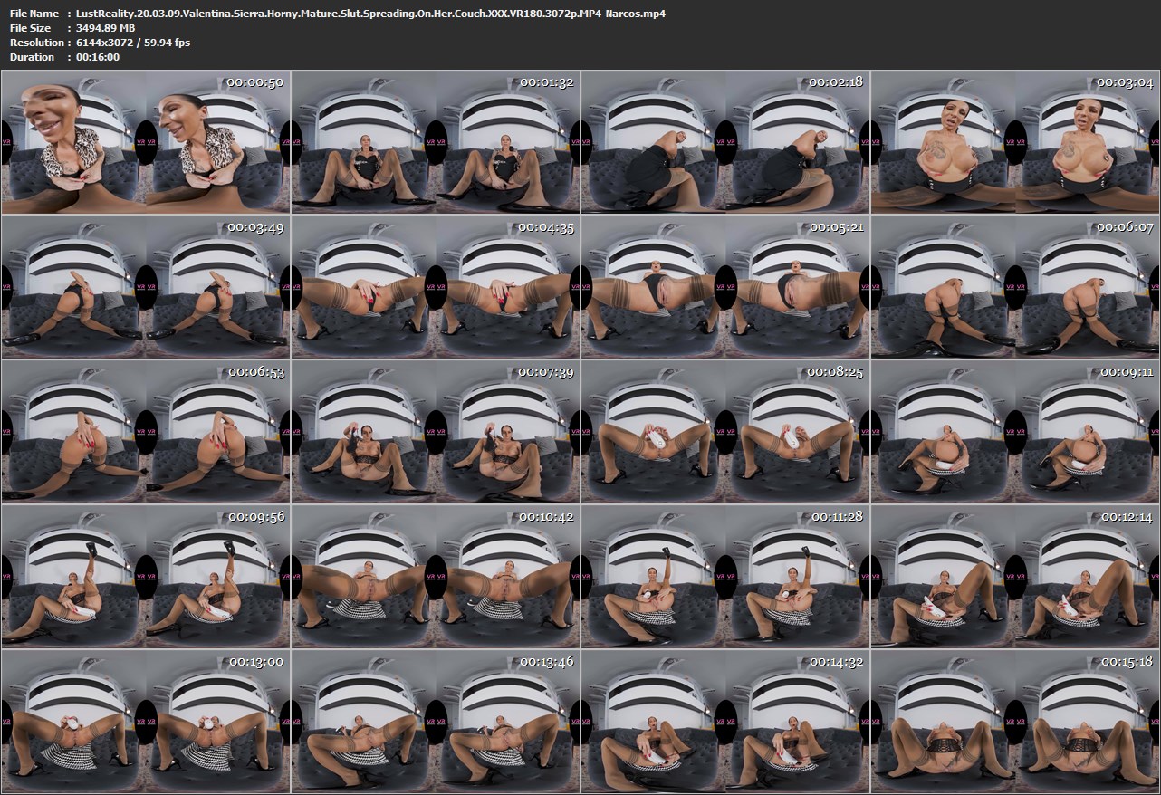Open the thumbnail stamped 00:05:21
1161x795 pixels.
click(x=725, y=286)
